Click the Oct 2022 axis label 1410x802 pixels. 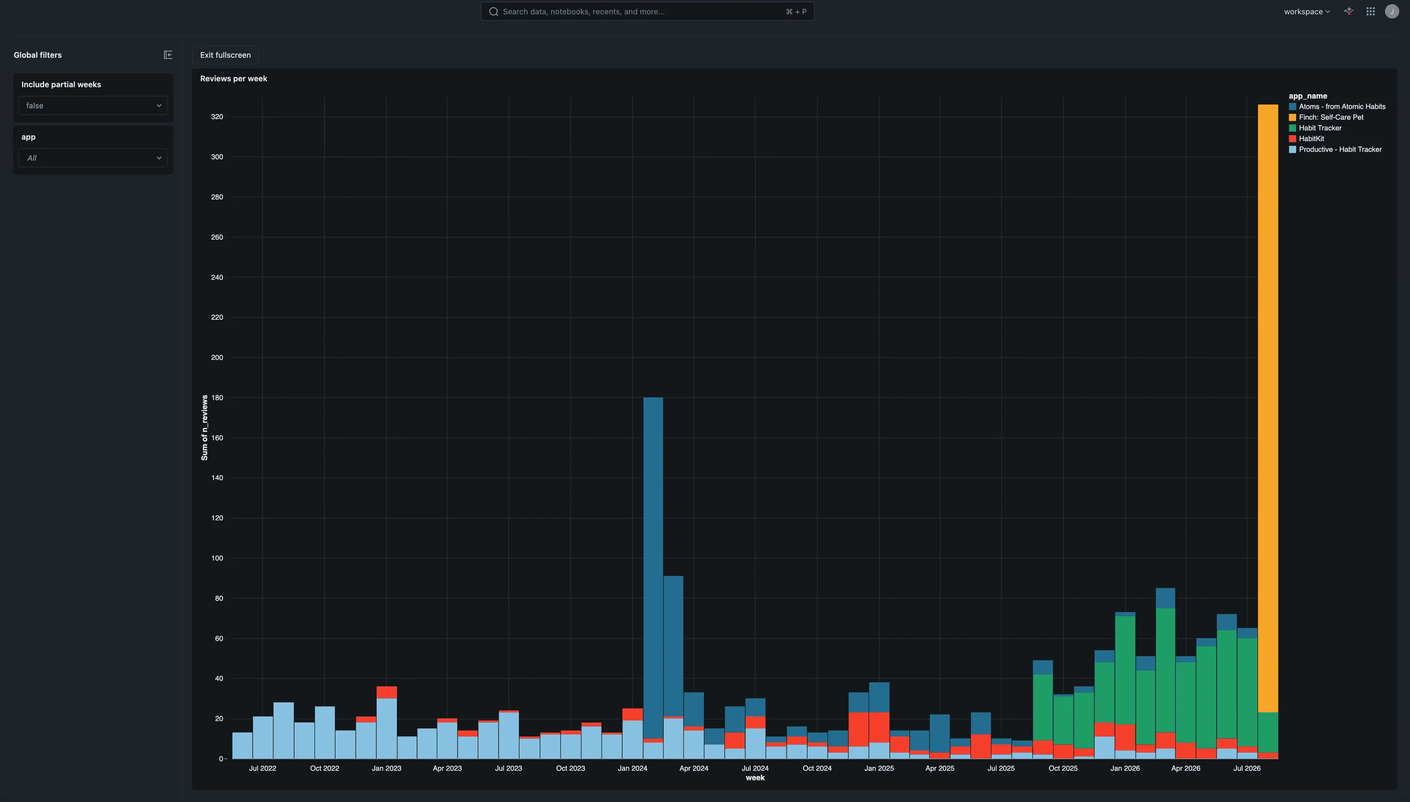pos(324,768)
